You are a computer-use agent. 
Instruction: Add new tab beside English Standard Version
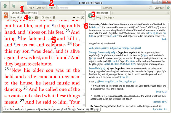[41, 13]
